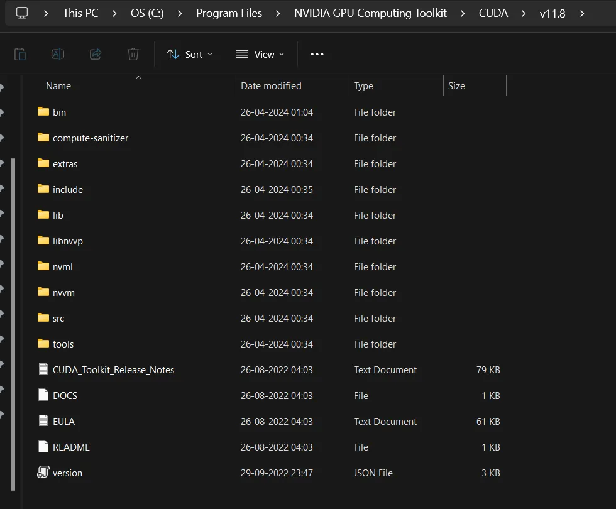Click the bin date 26-04-2024 01:04

277,112
